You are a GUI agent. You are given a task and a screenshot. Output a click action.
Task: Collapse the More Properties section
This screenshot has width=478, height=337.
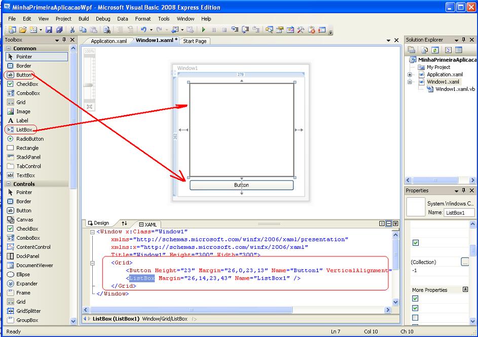465,289
